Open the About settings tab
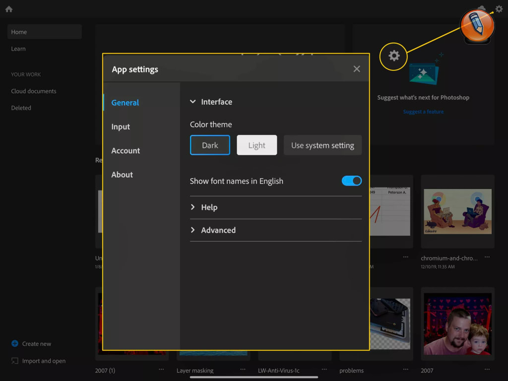 (x=122, y=175)
